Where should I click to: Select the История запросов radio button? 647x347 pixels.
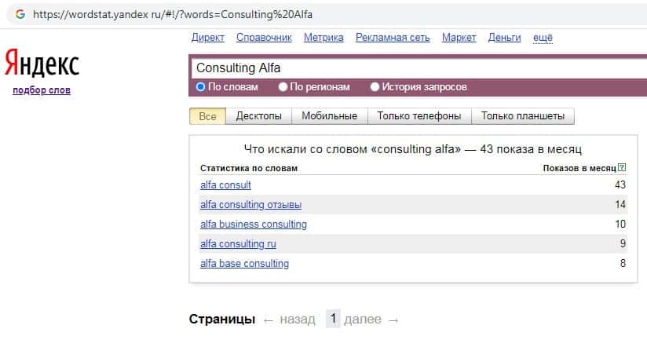(x=375, y=87)
